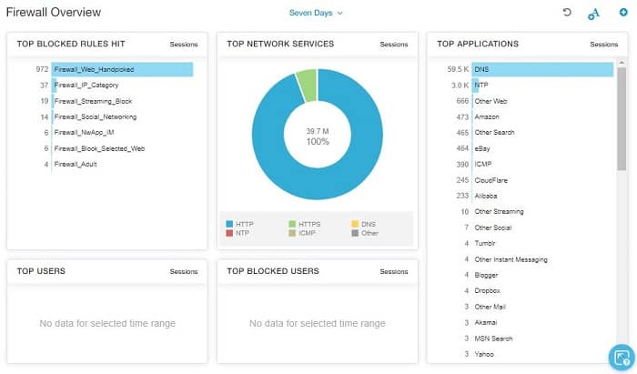
Task: Open the floating help window icon
Action: click(622, 358)
